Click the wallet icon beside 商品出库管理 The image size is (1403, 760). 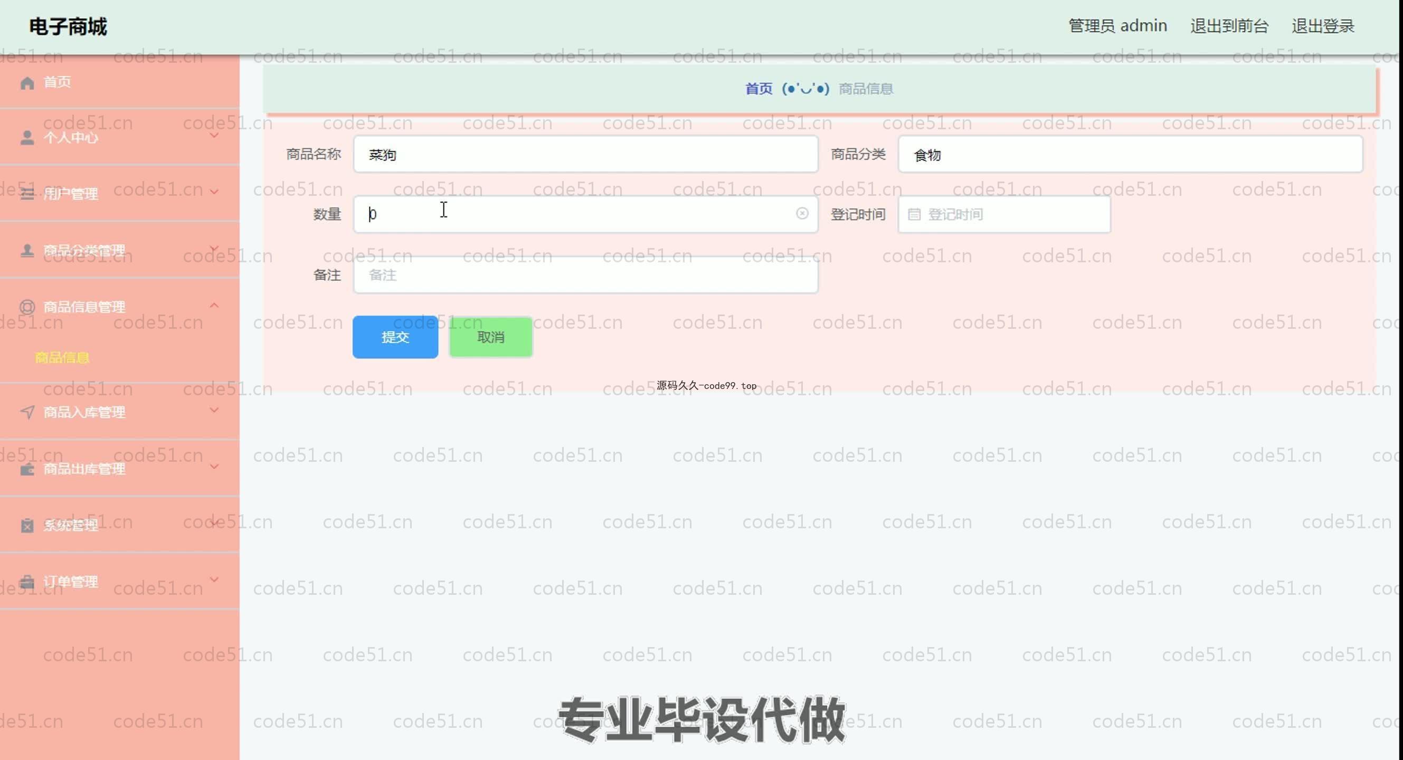tap(27, 469)
